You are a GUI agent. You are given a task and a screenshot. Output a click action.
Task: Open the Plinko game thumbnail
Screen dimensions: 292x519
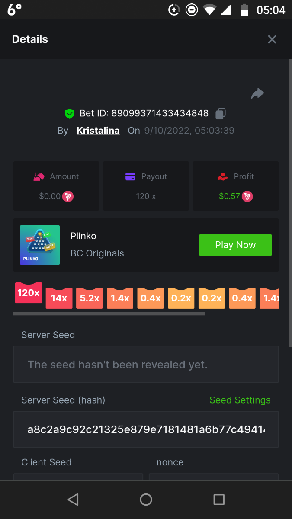pos(40,245)
